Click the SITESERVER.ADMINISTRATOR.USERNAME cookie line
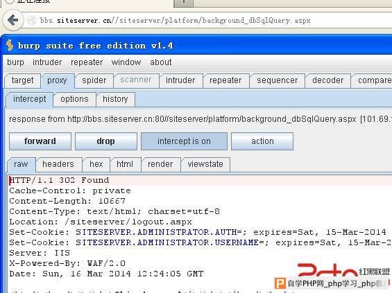This screenshot has height=293, width=392. coord(200,243)
